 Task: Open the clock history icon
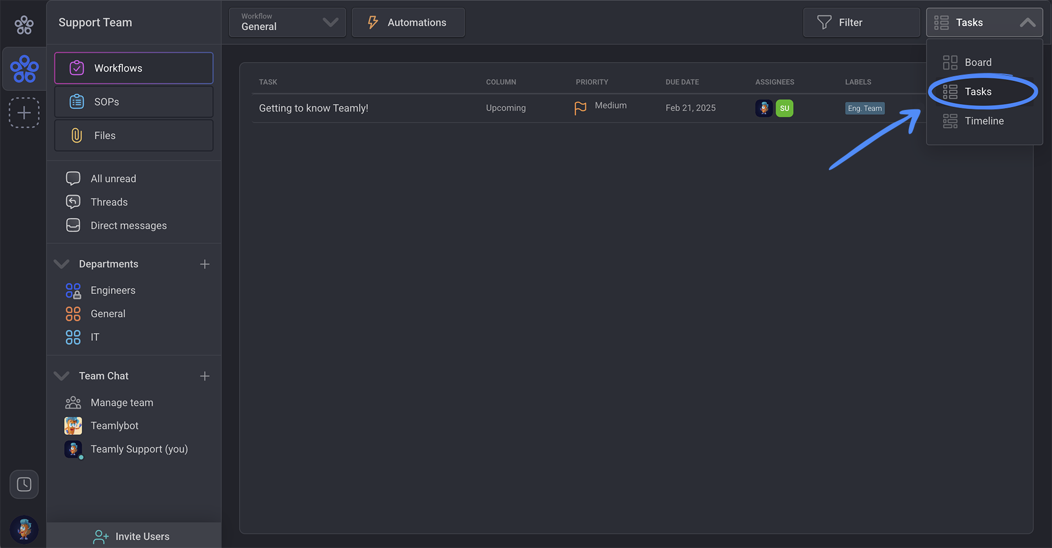point(24,484)
